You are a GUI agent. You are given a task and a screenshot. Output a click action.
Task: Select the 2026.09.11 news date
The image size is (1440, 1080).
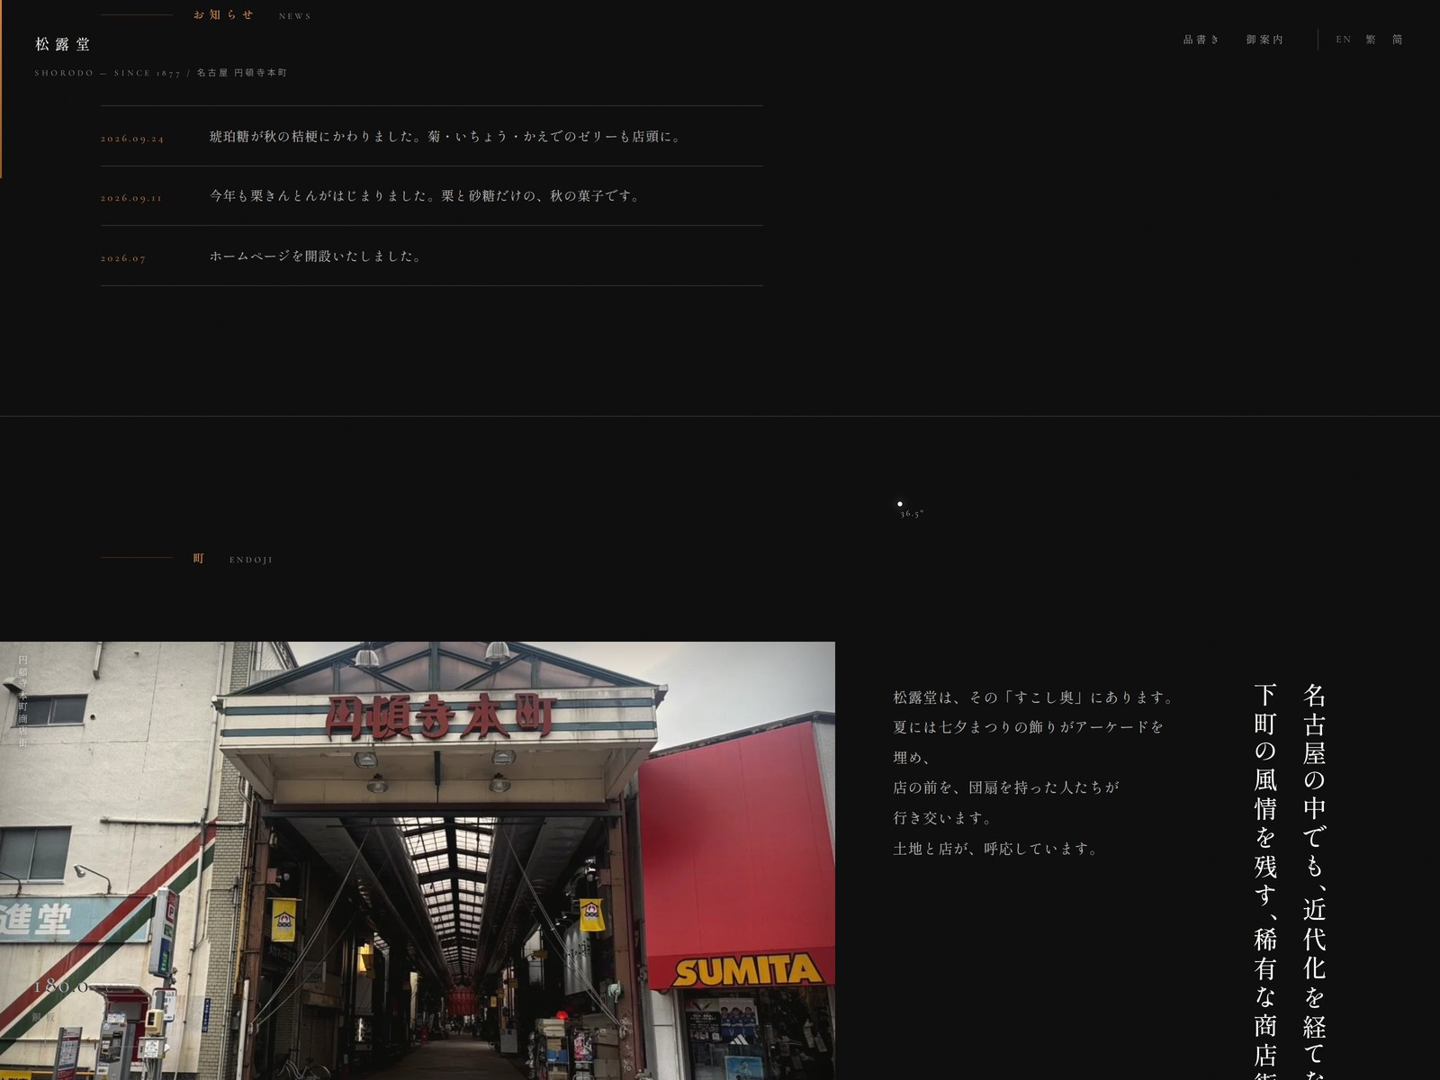click(131, 198)
